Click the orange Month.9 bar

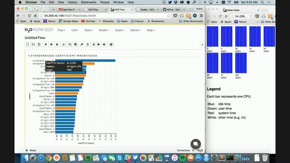point(71,76)
